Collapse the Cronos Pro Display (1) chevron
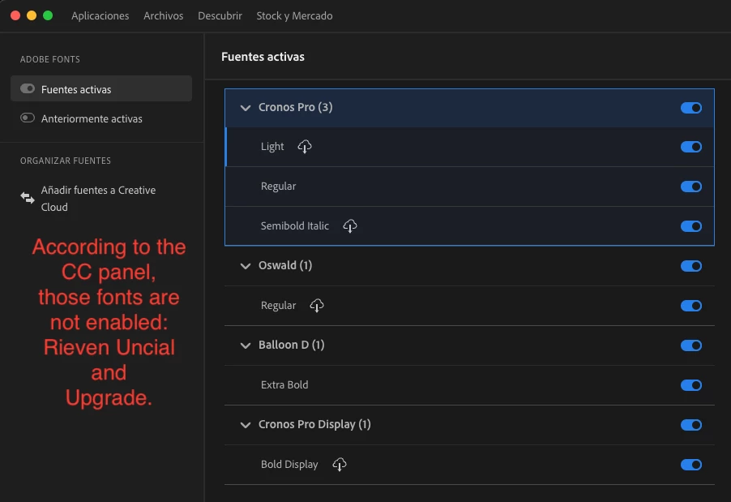The height and width of the screenshot is (502, 731). (246, 425)
